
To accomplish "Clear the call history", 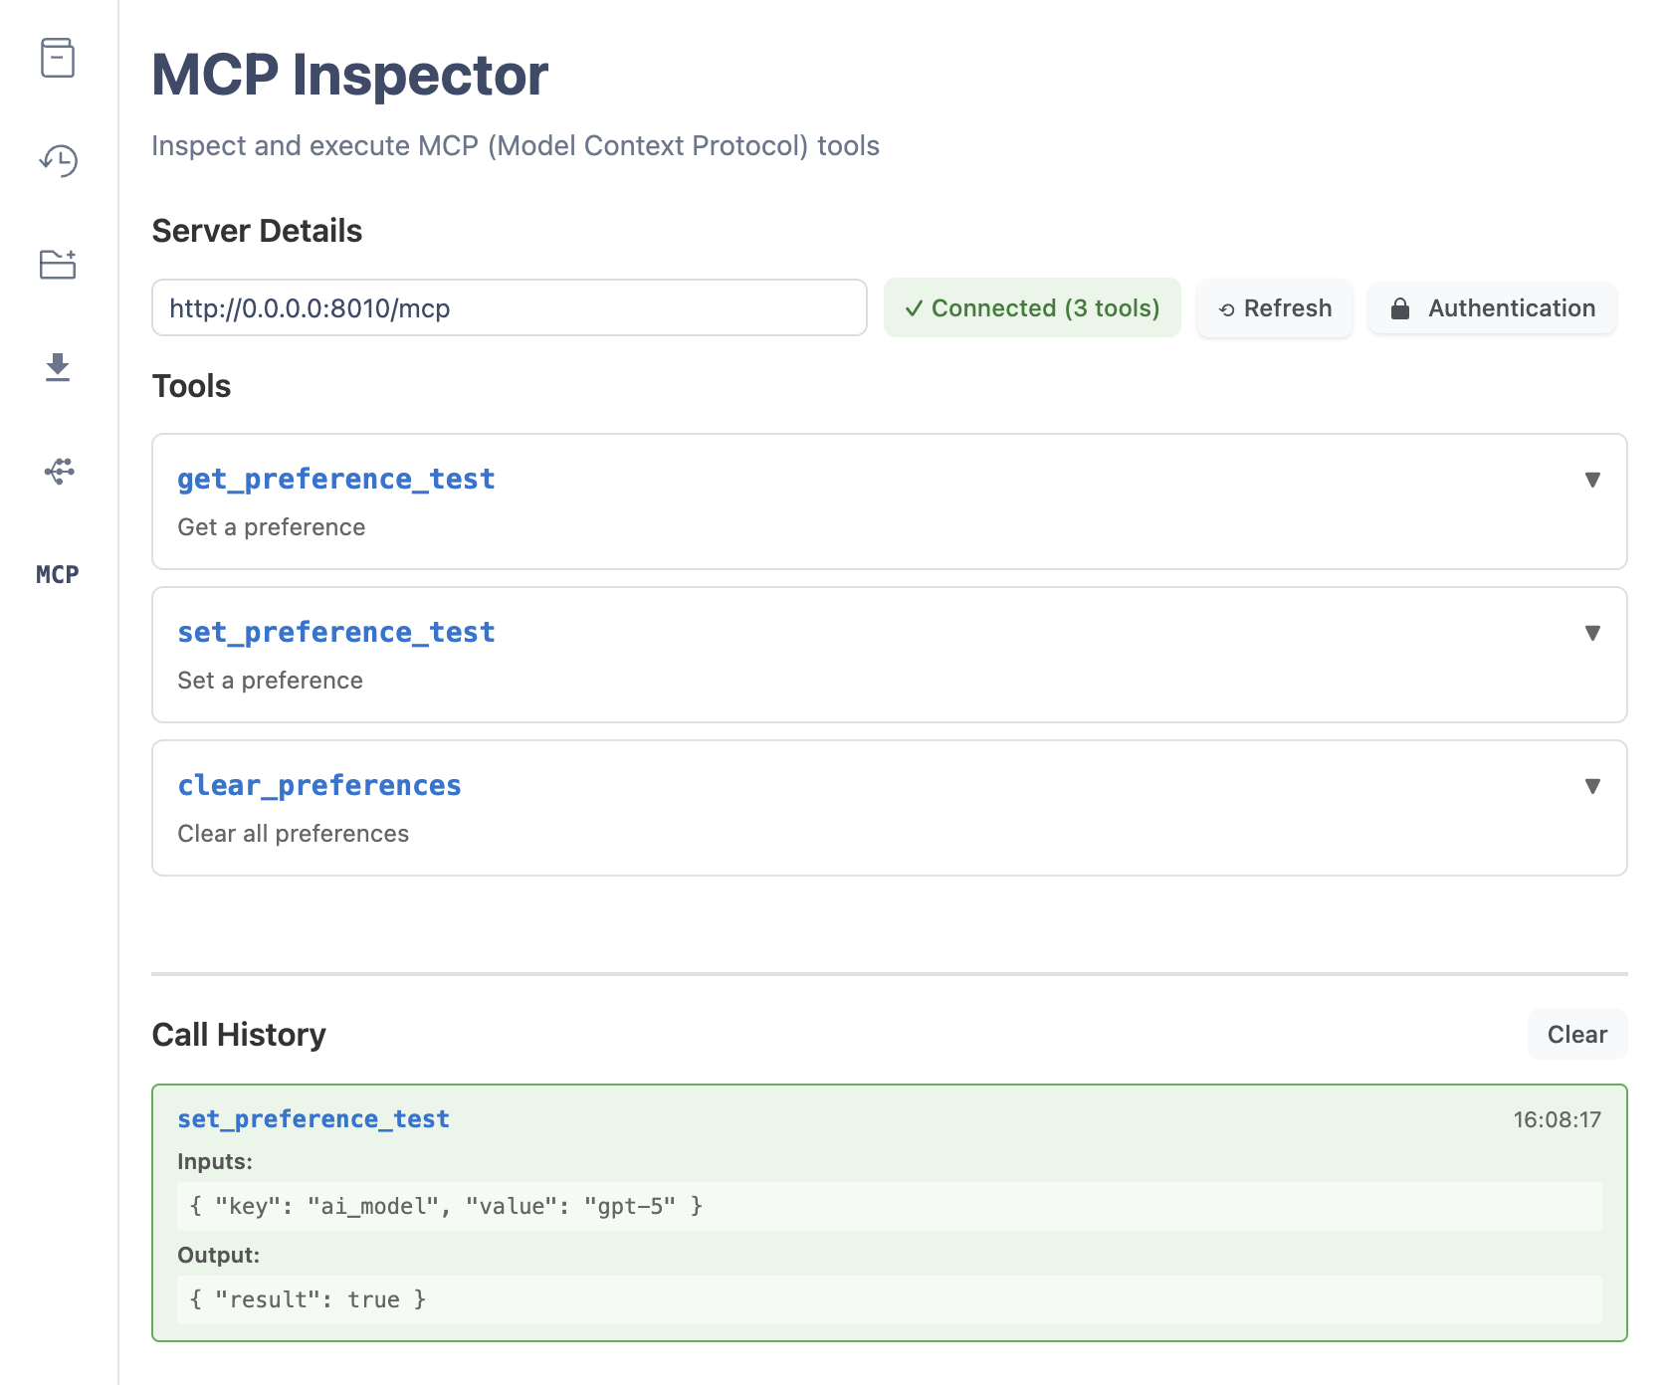I will point(1576,1034).
